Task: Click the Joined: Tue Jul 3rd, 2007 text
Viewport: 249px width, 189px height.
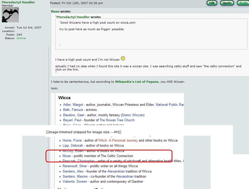Action: tap(23, 28)
